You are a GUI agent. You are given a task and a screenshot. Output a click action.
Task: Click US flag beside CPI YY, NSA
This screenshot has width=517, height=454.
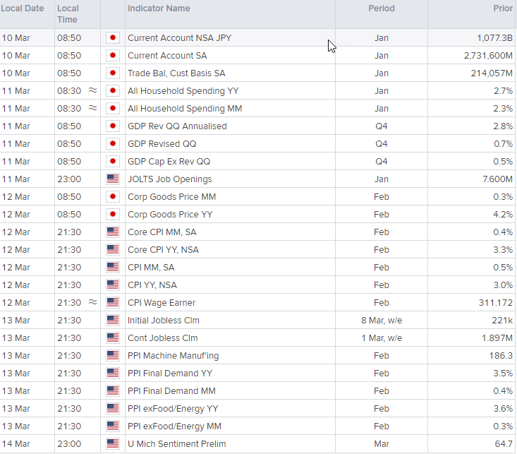113,285
